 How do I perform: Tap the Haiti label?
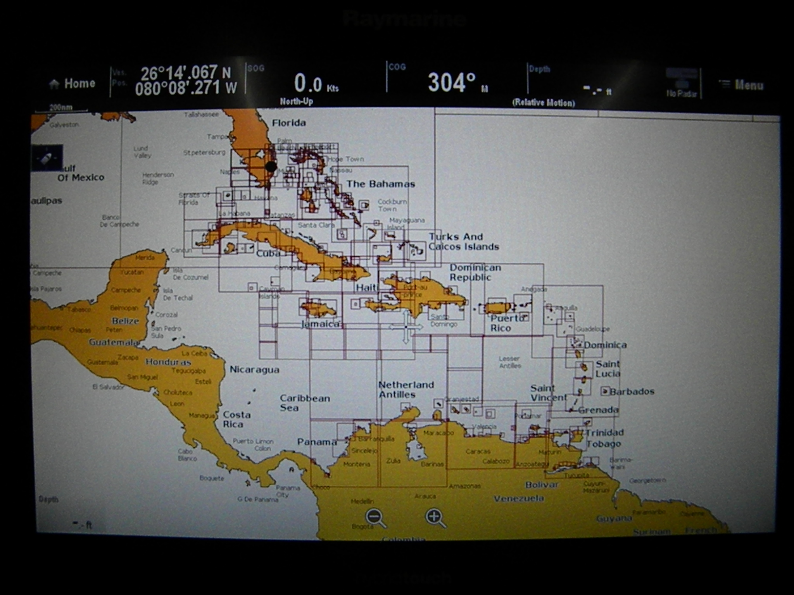367,288
